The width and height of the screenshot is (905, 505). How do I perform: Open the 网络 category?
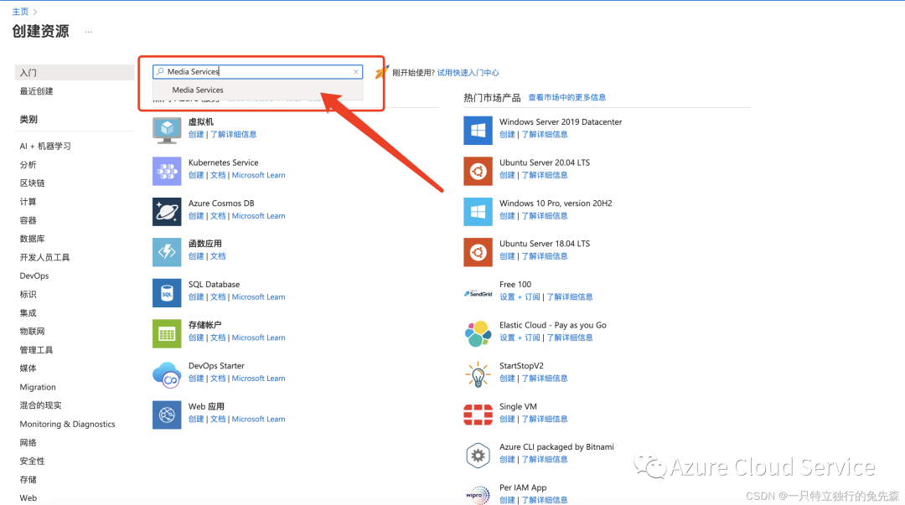pos(28,443)
